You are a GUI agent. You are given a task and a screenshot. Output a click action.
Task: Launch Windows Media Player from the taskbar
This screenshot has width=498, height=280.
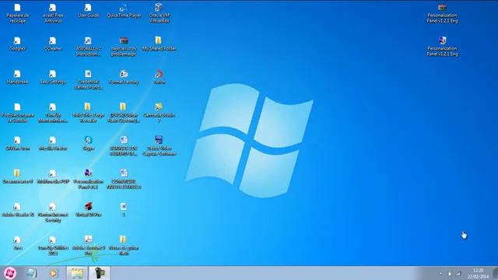point(54,273)
